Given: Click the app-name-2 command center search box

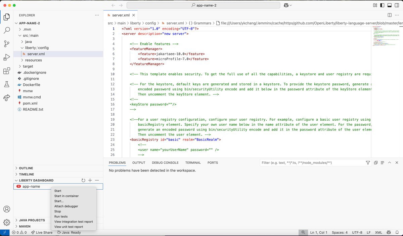Looking at the screenshot, I should 204,5.
